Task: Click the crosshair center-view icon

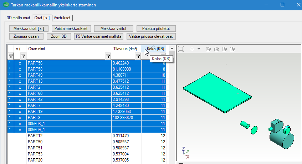Action: (x=191, y=49)
